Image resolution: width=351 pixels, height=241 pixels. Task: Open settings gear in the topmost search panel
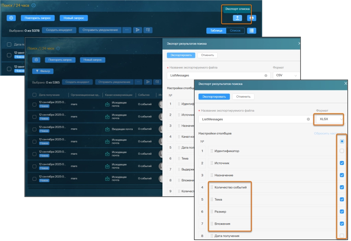(x=11, y=18)
